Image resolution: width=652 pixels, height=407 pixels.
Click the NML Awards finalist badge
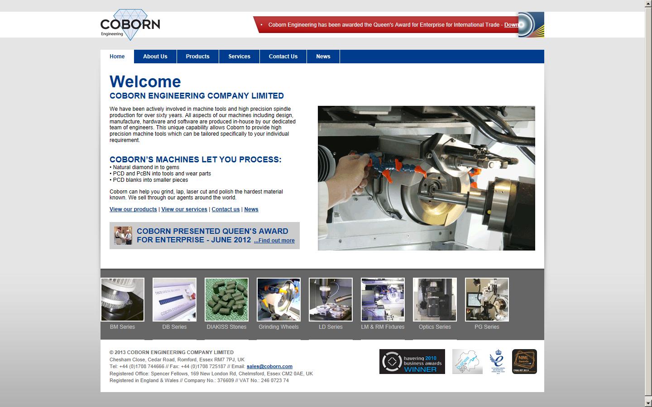(524, 361)
